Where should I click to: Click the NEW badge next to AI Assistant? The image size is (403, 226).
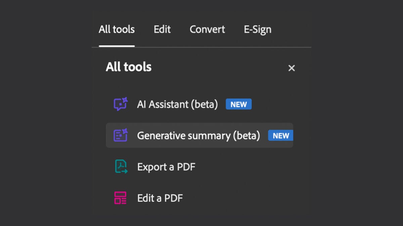point(238,104)
